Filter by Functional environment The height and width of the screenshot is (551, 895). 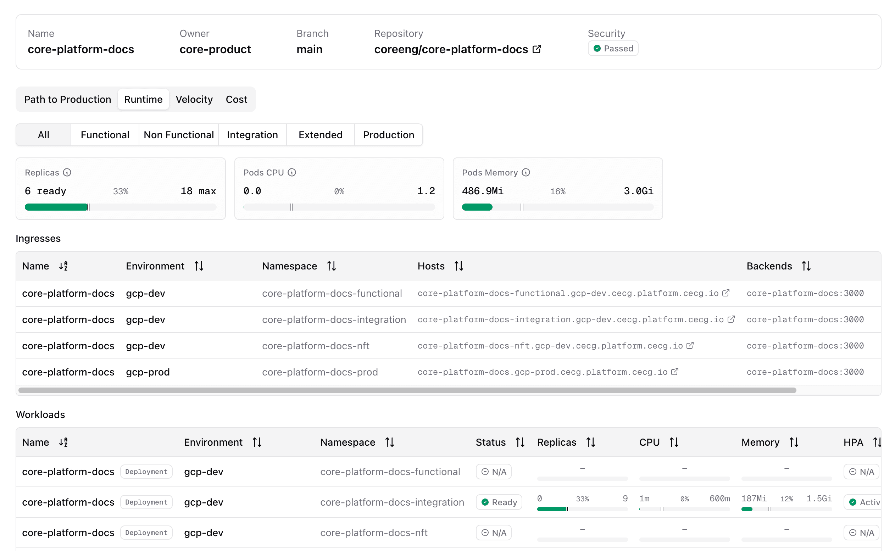pos(105,135)
